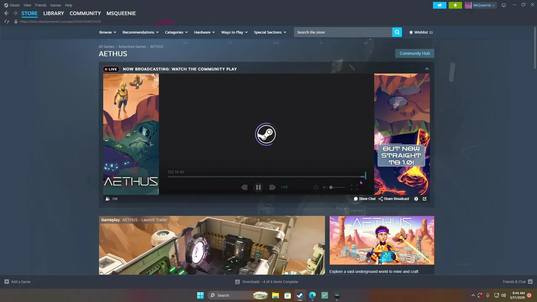
Task: Click the Search the store field
Action: click(343, 32)
